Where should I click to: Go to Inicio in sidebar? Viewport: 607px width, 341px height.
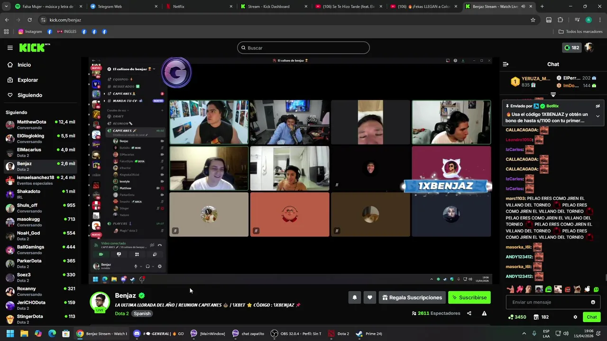coord(24,65)
